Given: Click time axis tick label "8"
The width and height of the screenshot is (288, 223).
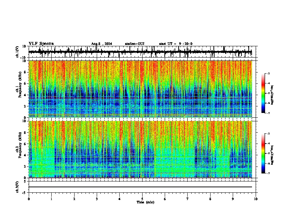Looking at the screenshot, I should pyautogui.click(x=210, y=199).
